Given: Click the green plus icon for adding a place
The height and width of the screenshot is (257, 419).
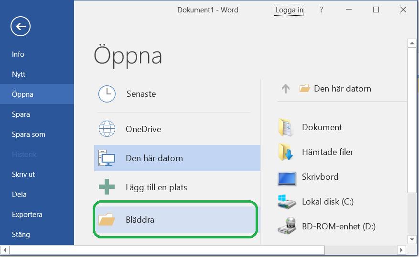Looking at the screenshot, I should tap(107, 186).
